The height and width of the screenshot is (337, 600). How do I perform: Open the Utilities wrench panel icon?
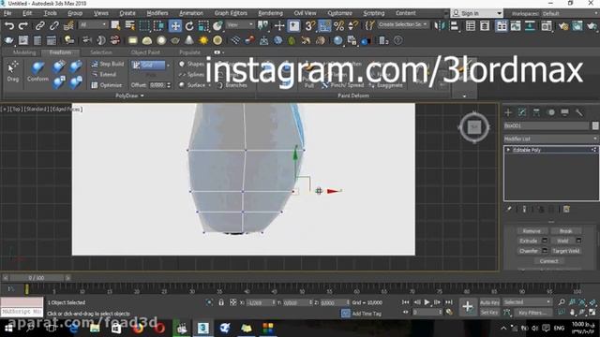point(579,112)
